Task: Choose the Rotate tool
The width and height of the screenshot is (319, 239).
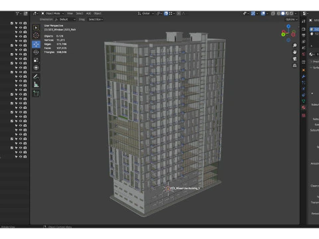Action: click(36, 52)
